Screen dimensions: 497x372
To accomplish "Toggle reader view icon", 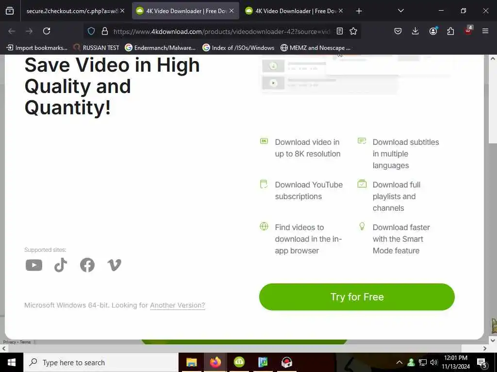I will pyautogui.click(x=339, y=31).
